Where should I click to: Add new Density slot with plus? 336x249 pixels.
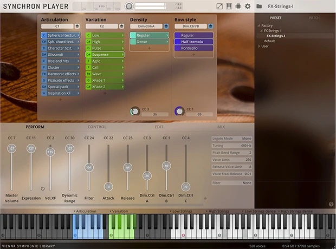point(150,48)
